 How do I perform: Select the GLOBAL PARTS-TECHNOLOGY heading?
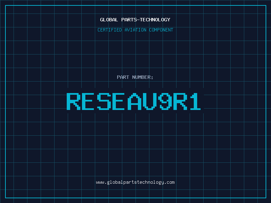tap(135, 20)
